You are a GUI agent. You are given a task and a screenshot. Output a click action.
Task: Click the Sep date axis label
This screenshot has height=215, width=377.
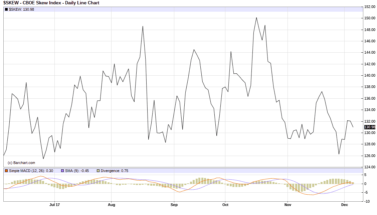point(173,205)
